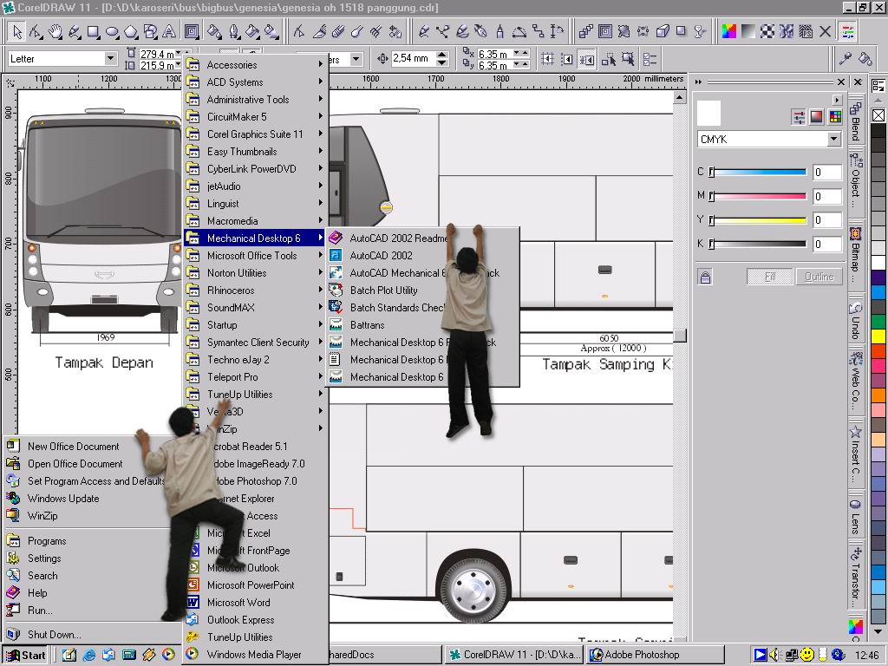This screenshot has width=888, height=666.
Task: Click the Cyan slider track
Action: (759, 172)
